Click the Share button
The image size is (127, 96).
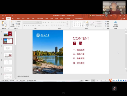[x=123, y=19]
